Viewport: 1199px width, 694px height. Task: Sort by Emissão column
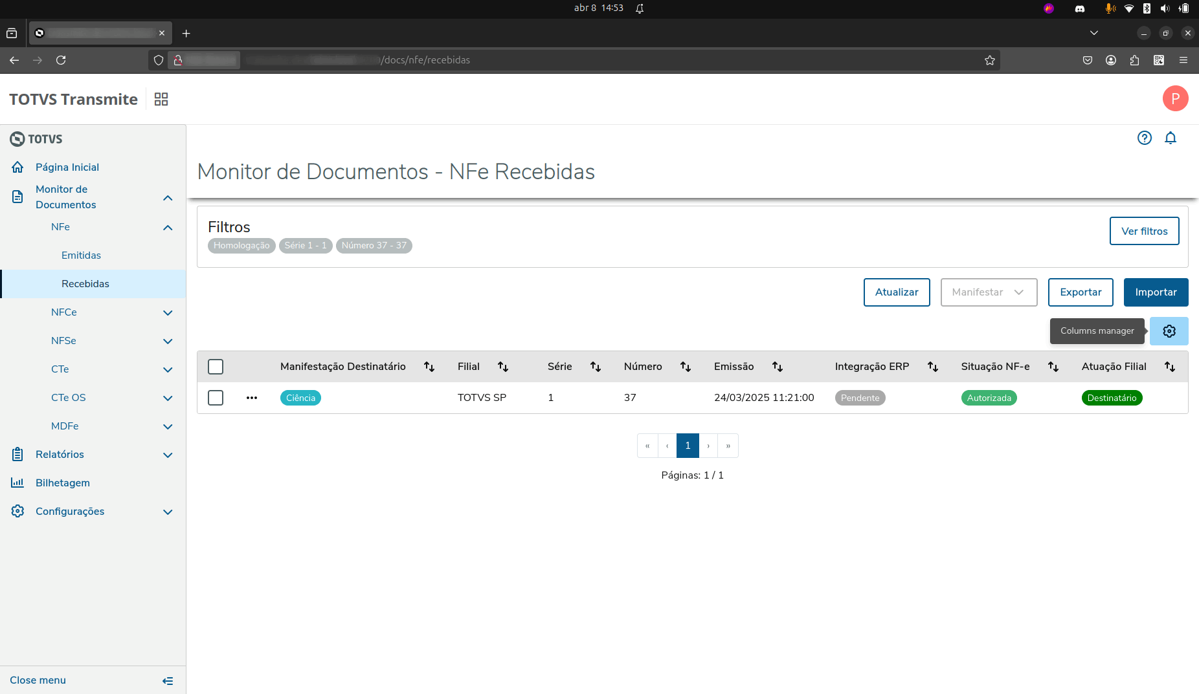point(778,367)
